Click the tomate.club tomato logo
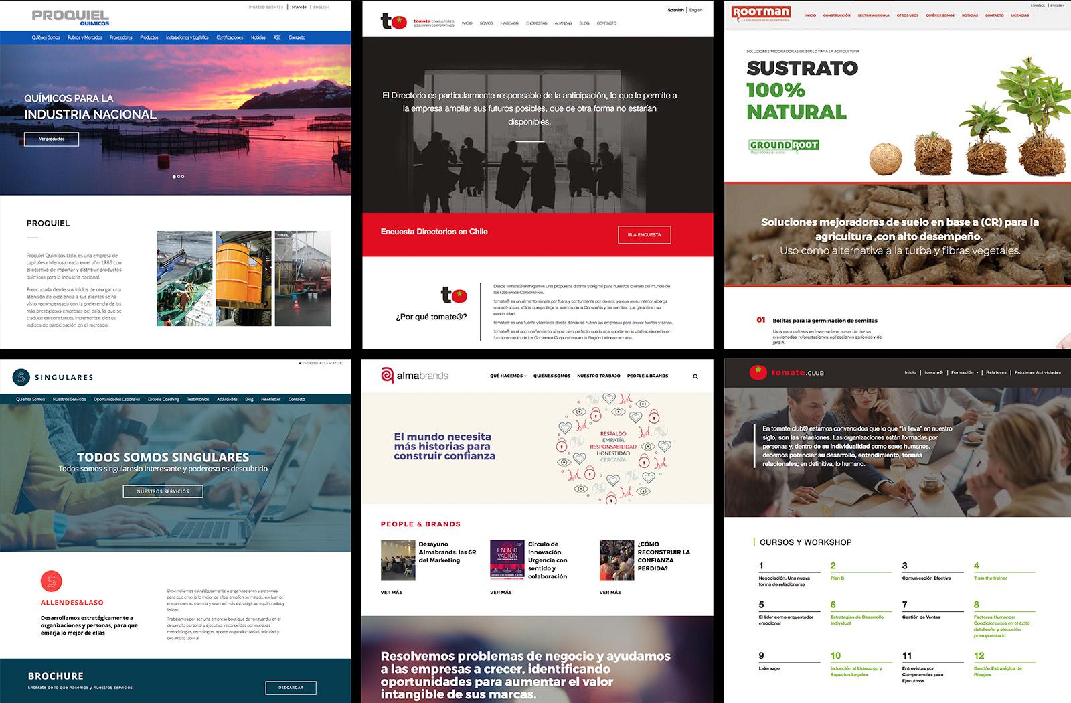1071x703 pixels. pyautogui.click(x=758, y=372)
